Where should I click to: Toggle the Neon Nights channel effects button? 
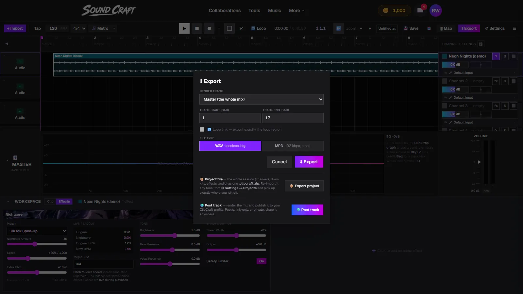point(496,56)
